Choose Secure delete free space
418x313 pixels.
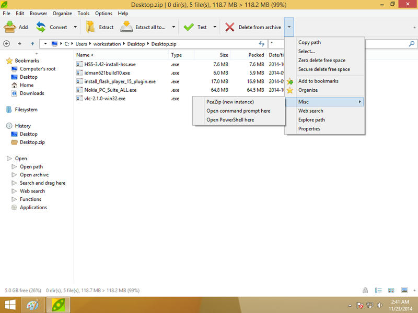coord(324,69)
